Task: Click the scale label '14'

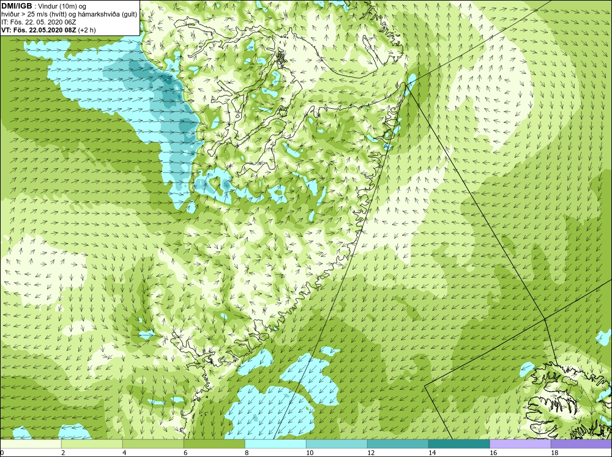Action: (432, 453)
